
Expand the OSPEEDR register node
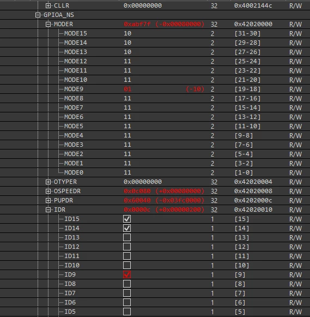pos(48,192)
